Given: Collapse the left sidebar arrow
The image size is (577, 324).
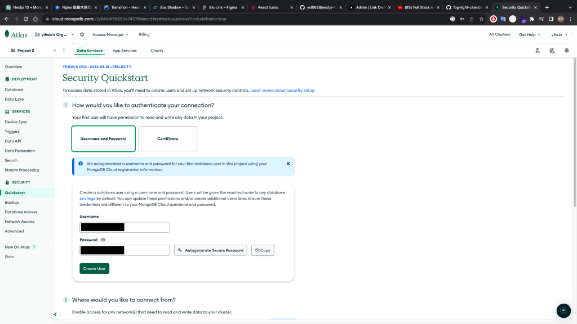Looking at the screenshot, I should [x=55, y=314].
